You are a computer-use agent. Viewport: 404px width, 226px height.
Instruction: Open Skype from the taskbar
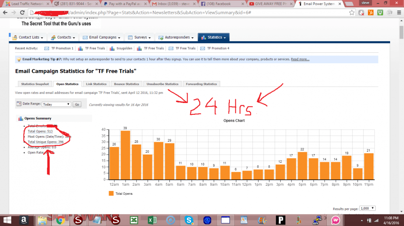[x=188, y=220]
